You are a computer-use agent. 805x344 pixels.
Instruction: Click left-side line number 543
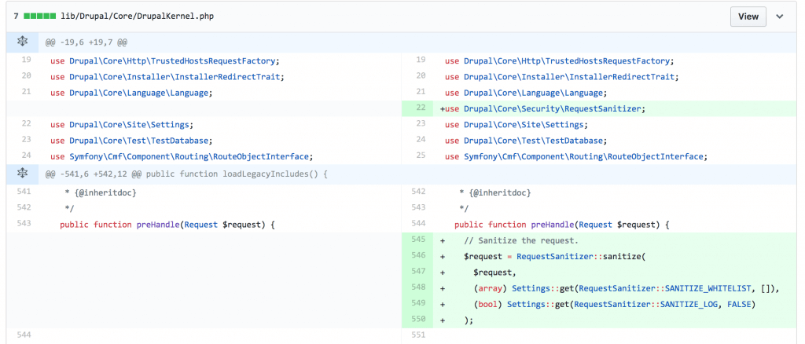pos(24,225)
